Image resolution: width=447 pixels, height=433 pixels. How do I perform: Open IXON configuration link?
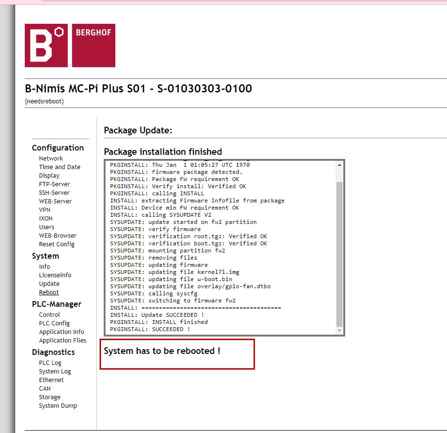pos(46,218)
